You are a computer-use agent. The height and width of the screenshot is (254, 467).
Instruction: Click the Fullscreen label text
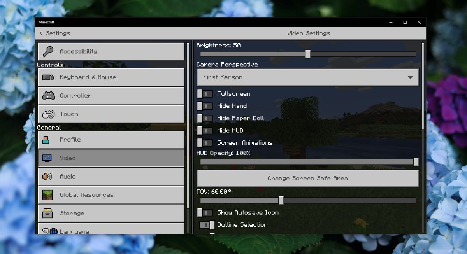point(233,94)
